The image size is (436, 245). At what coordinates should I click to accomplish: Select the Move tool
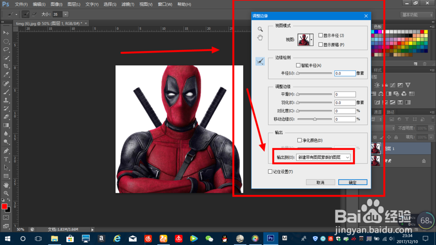(6, 33)
